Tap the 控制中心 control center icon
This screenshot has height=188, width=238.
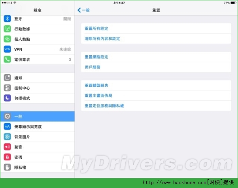7,88
